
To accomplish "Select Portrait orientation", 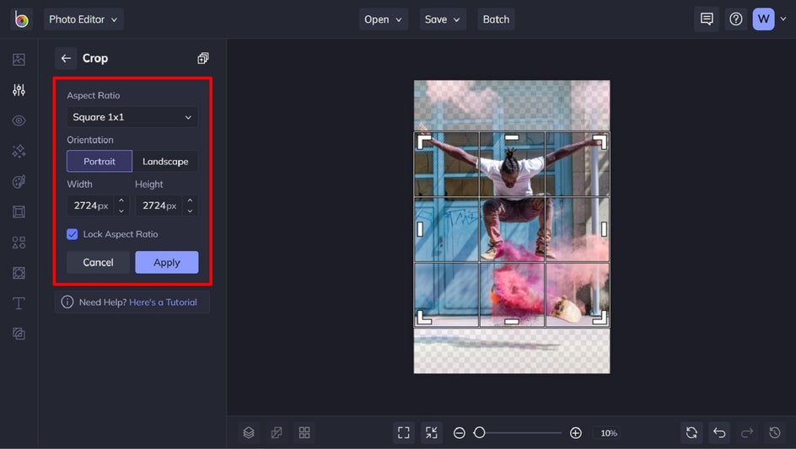I will [x=99, y=162].
